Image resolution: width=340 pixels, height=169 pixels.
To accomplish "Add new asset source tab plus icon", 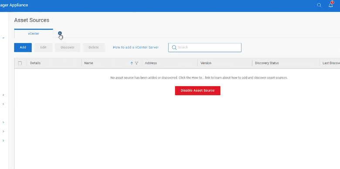I will tap(60, 33).
